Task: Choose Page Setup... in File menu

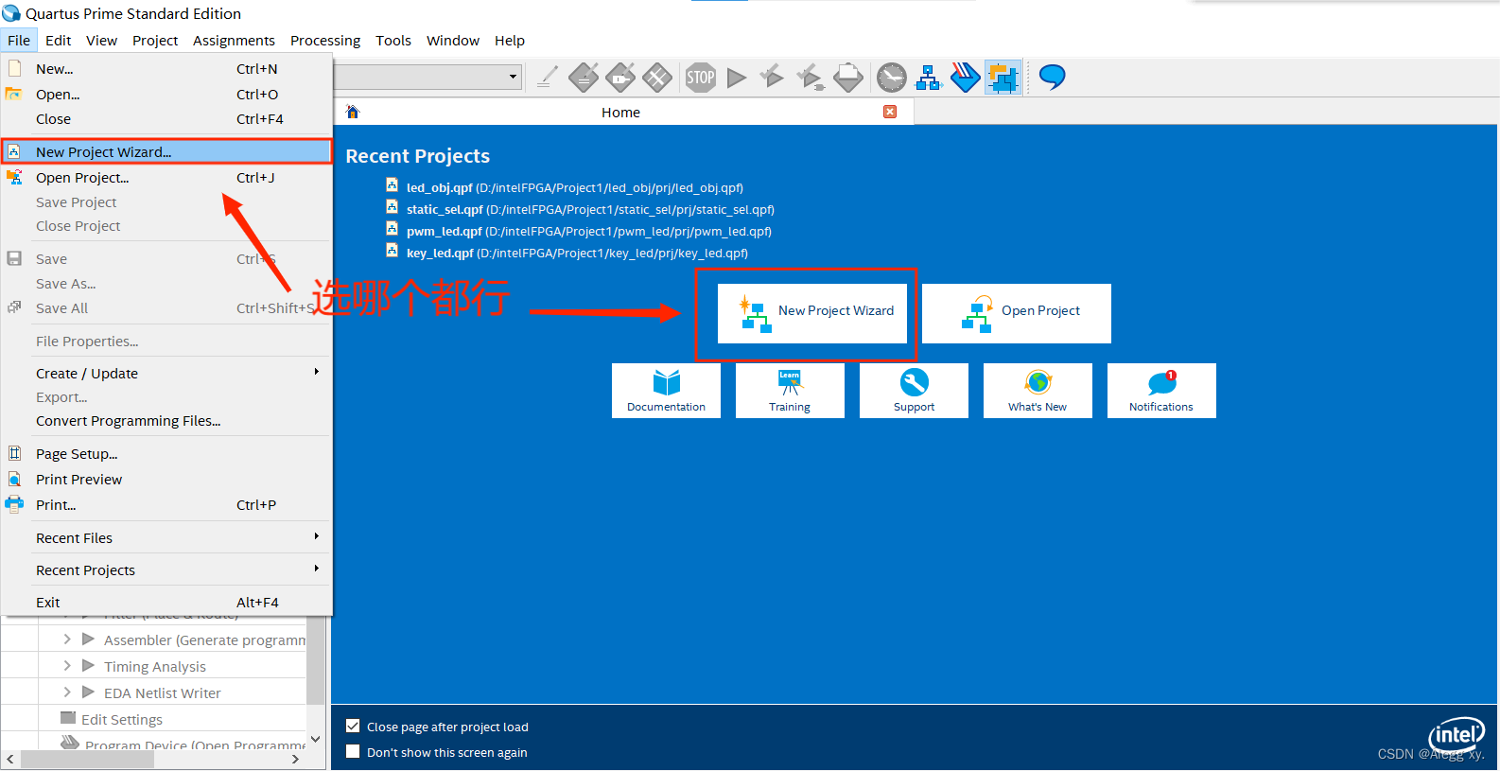Action: click(166, 454)
